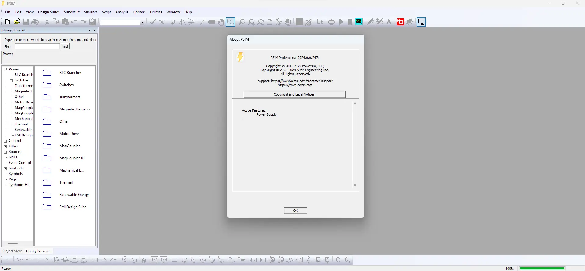Click the Active Features scroll up arrow
Screen dimensions: 585x271
pos(355,103)
